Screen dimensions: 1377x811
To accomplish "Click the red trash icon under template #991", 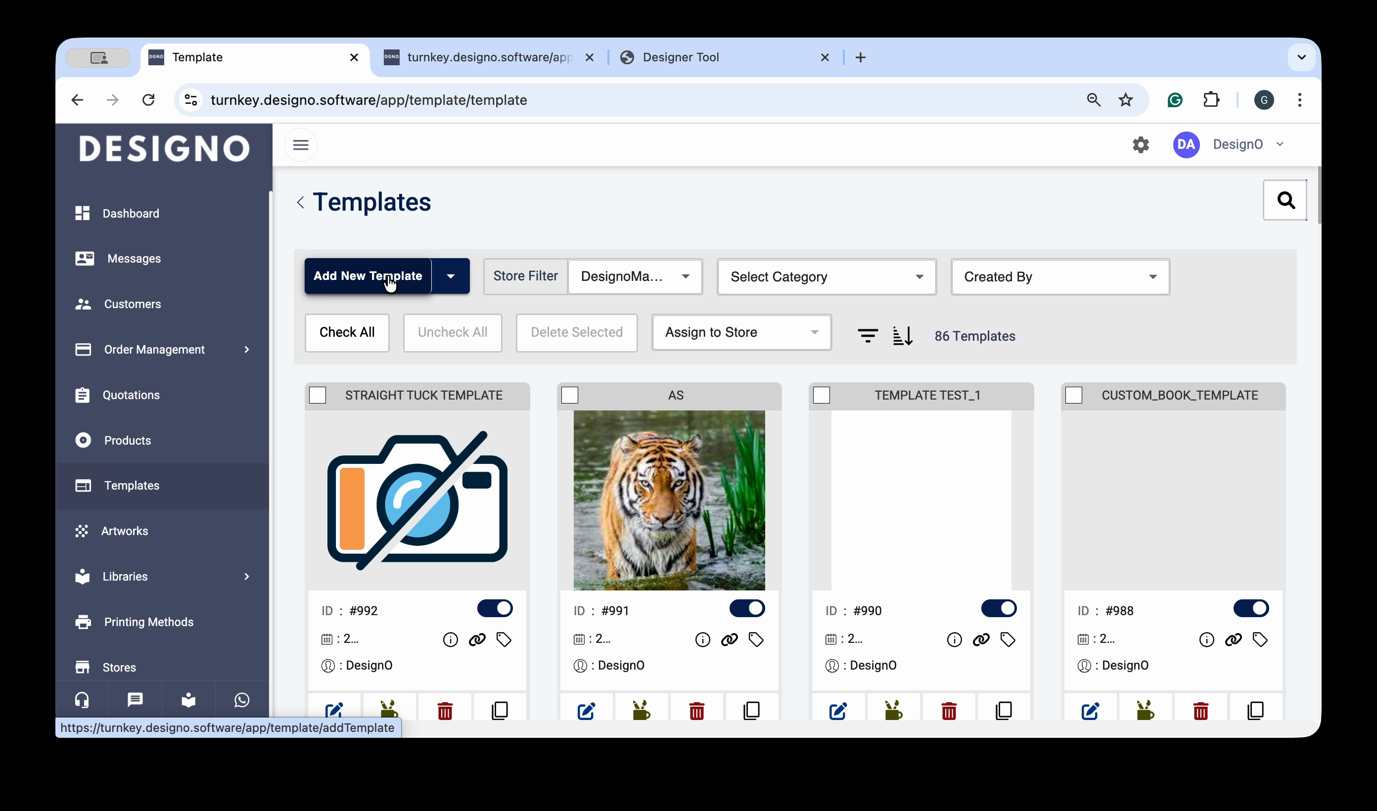I will tap(697, 710).
